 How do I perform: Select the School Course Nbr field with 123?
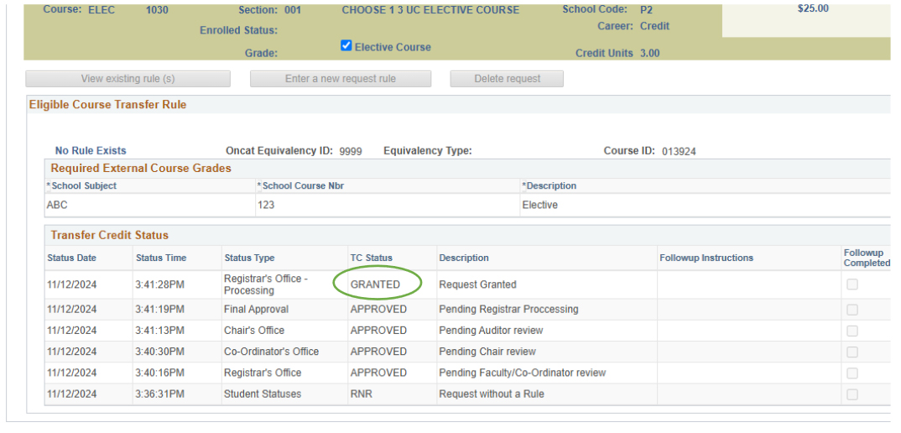coord(386,205)
